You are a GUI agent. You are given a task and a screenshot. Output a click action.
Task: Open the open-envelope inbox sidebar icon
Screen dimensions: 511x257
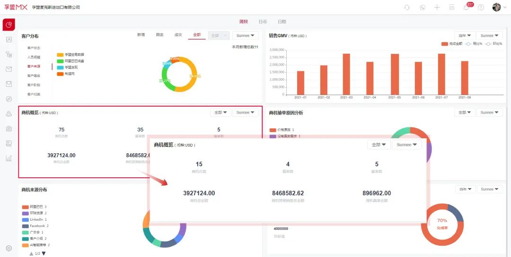click(x=9, y=84)
